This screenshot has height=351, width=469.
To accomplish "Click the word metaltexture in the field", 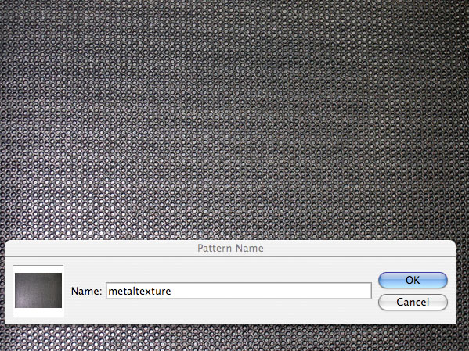I will 139,292.
